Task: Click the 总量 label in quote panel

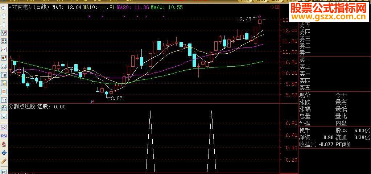Action: [x=305, y=116]
